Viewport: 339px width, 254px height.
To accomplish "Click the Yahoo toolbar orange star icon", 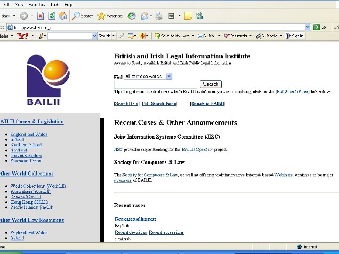I will click(143, 36).
